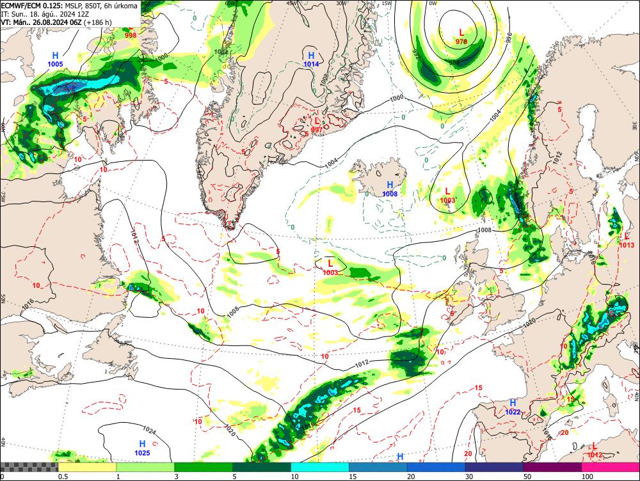Screen dimensions: 640x481
Task: Select the yellow 0.5–1 precipitation swatch
Action: click(87, 467)
